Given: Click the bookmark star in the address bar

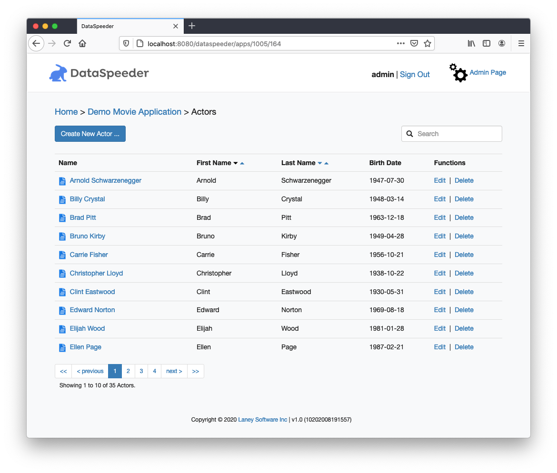Looking at the screenshot, I should click(x=427, y=43).
